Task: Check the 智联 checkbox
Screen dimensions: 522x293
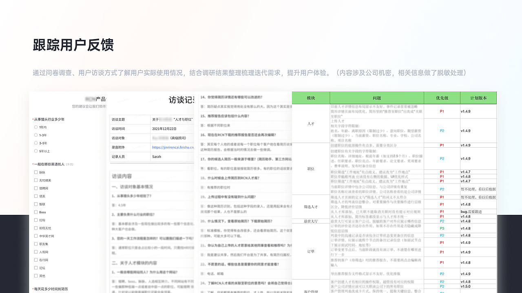Action: tap(35, 204)
